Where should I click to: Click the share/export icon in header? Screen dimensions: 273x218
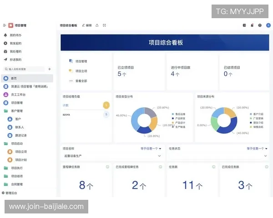[97, 25]
